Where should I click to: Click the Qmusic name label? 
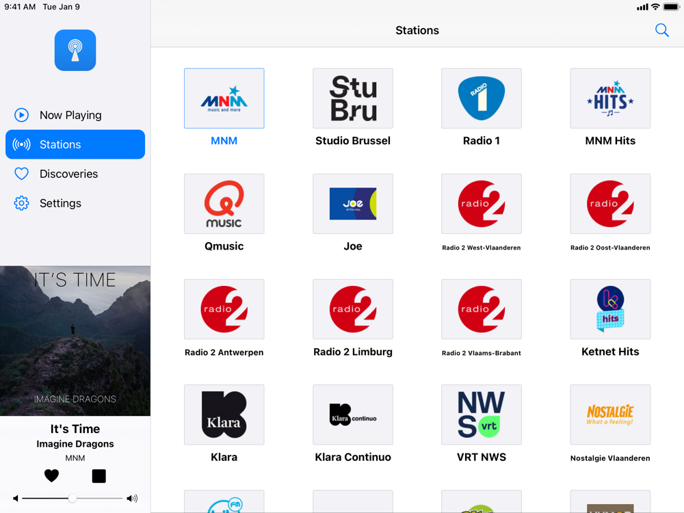pos(224,246)
